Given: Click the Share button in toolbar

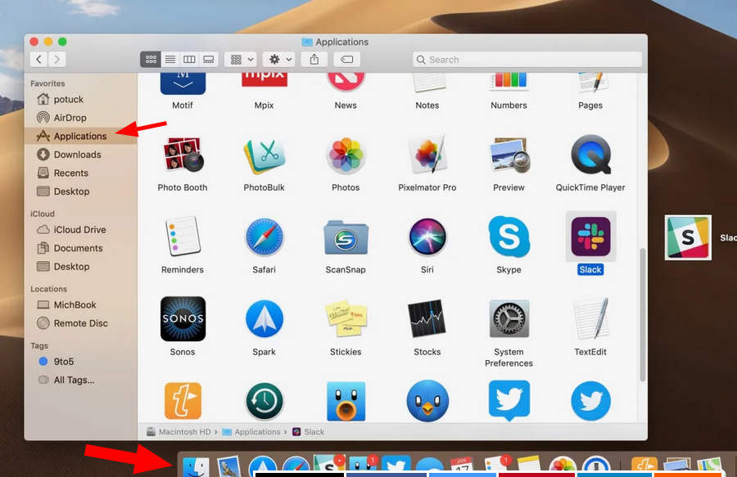Looking at the screenshot, I should pyautogui.click(x=314, y=60).
